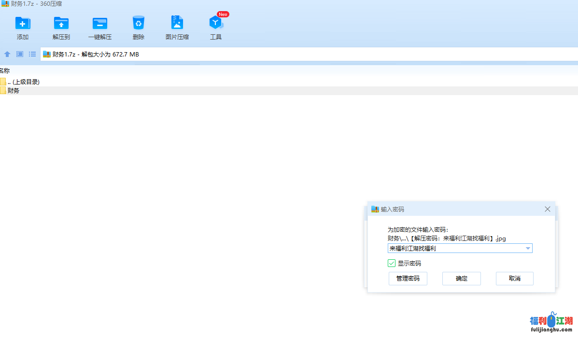The image size is (578, 337).
Task: Uncheck the 显示密码 checkbox
Action: [x=392, y=263]
